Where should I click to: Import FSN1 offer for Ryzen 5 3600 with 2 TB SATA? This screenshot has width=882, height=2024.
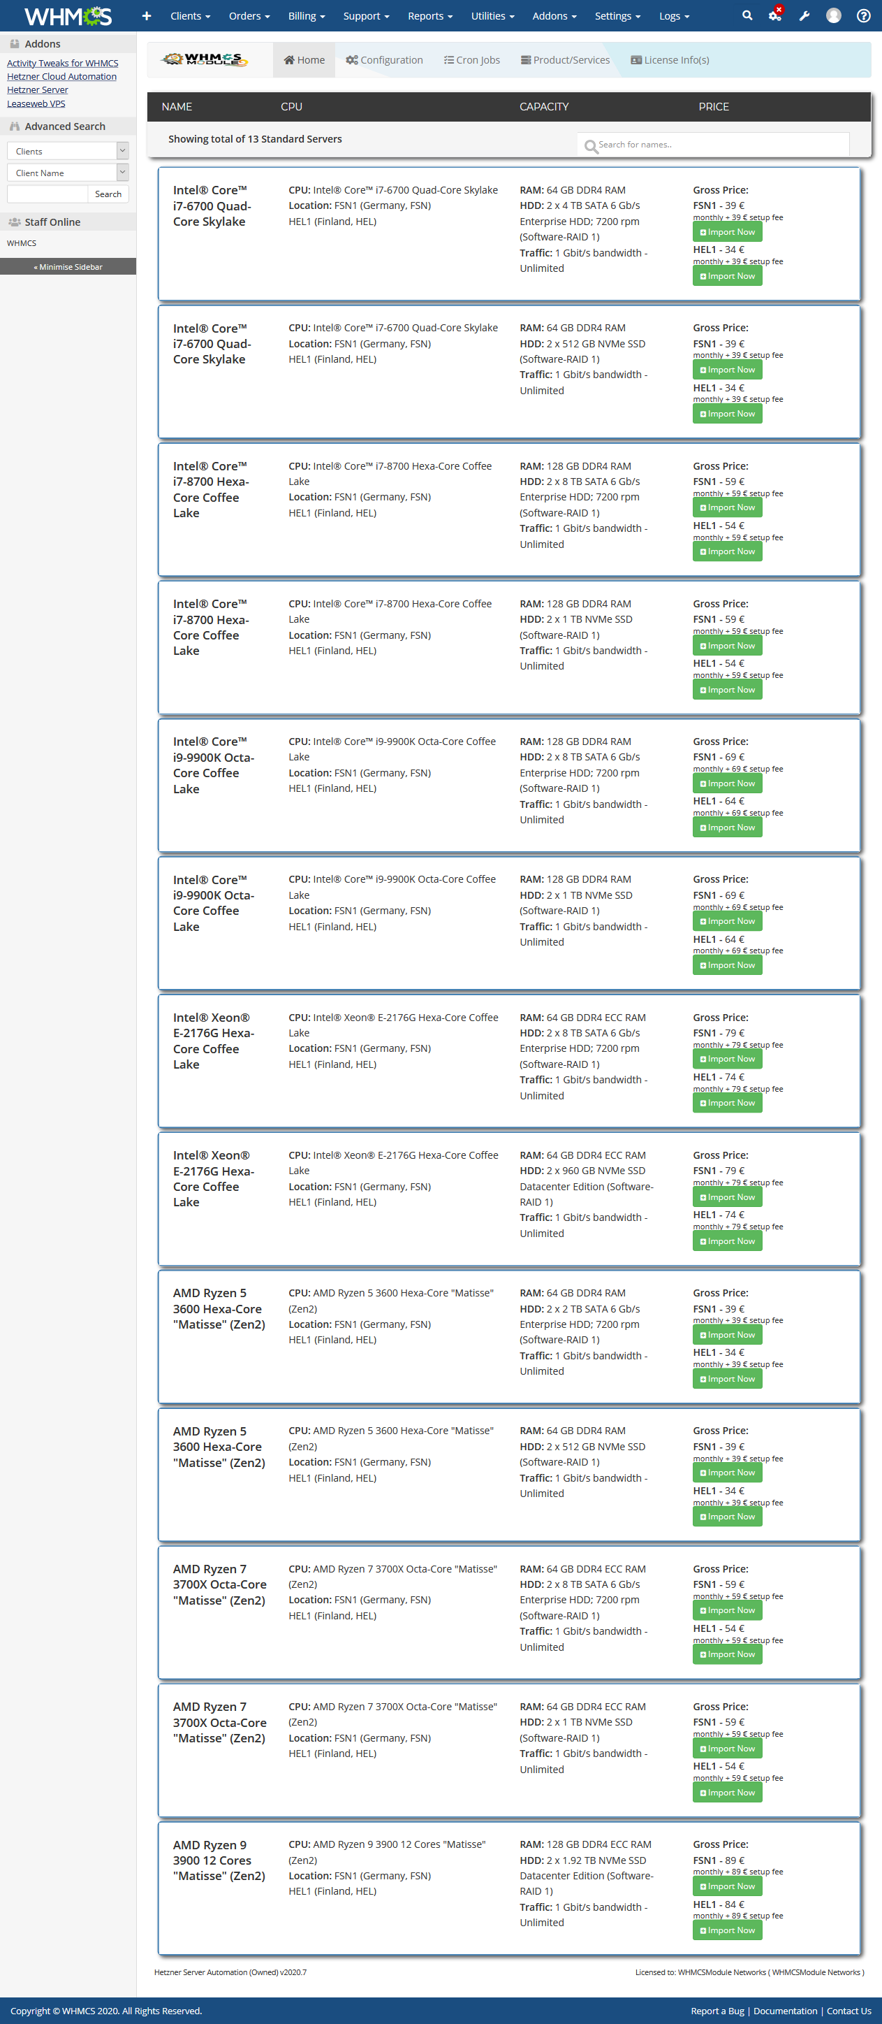point(727,1335)
